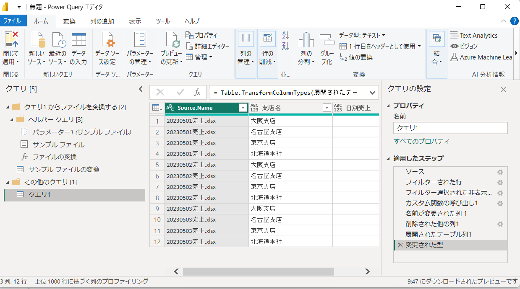Open query Properties (プロパティ)
Image resolution: width=520 pixels, height=289 pixels.
pos(201,35)
